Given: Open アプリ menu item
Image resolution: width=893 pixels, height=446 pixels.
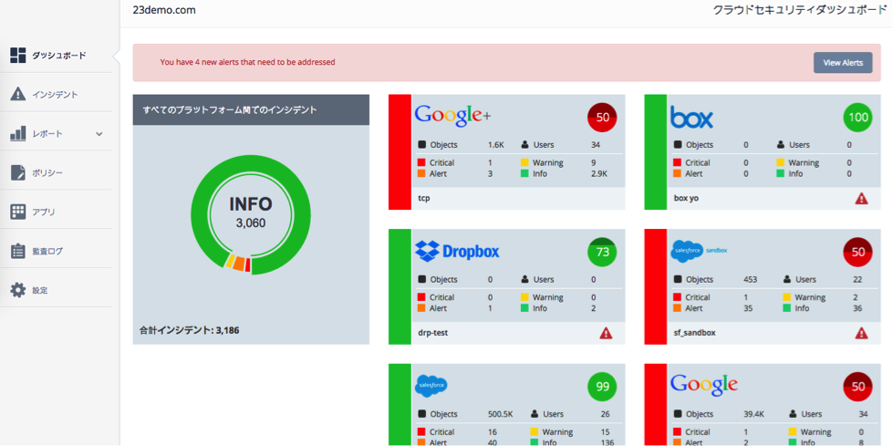Looking at the screenshot, I should coord(56,212).
